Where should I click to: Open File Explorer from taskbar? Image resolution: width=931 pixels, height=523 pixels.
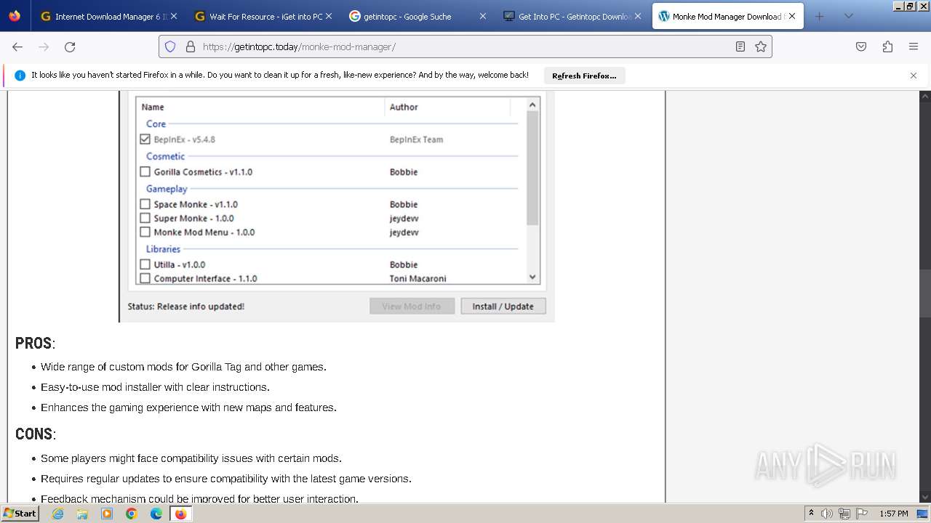pos(82,514)
